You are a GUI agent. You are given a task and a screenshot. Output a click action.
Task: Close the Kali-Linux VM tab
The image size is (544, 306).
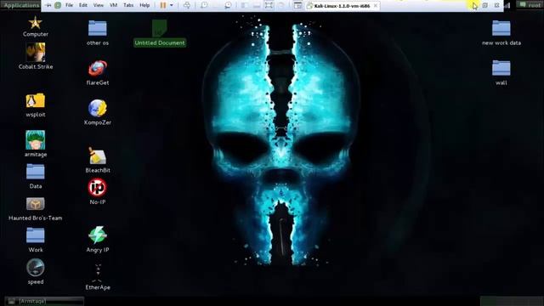tap(376, 6)
